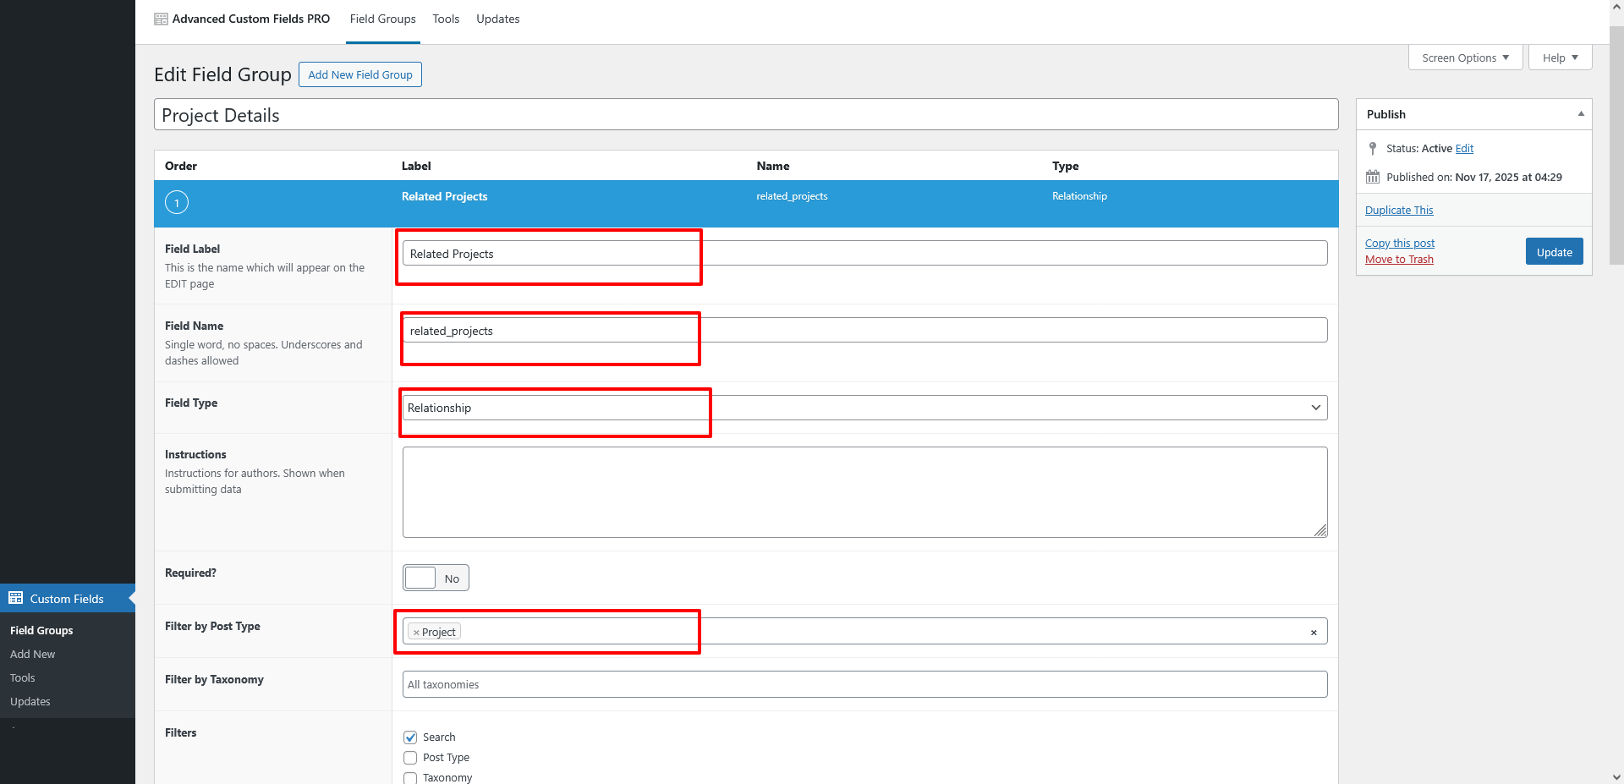Click the order number 1 circle handle

tap(177, 203)
